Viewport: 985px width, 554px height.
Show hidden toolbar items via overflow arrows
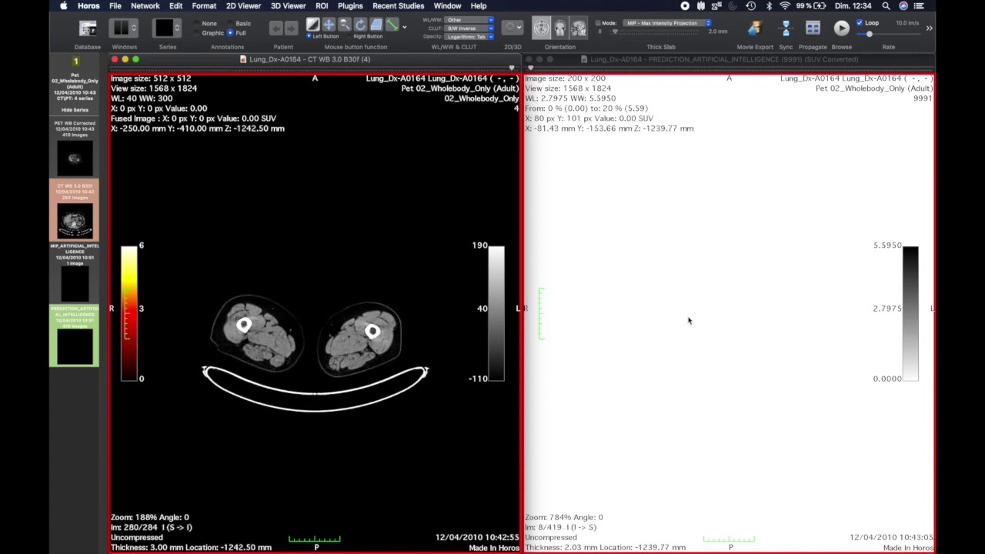(929, 28)
